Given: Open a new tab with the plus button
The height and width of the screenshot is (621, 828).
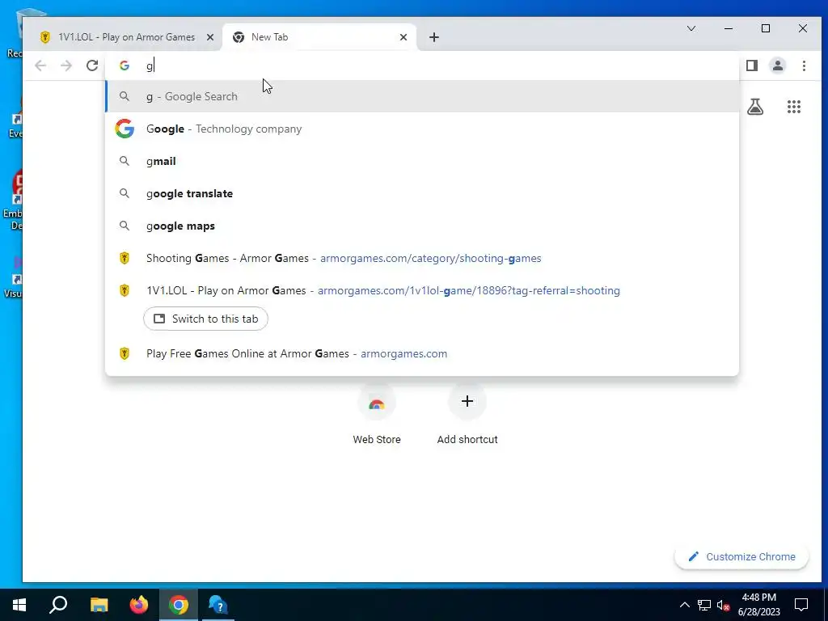Looking at the screenshot, I should (433, 37).
